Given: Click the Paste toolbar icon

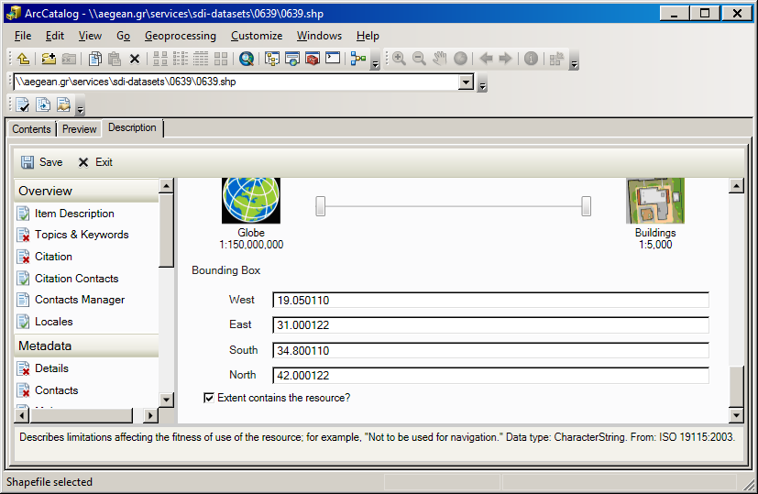Looking at the screenshot, I should coord(115,59).
